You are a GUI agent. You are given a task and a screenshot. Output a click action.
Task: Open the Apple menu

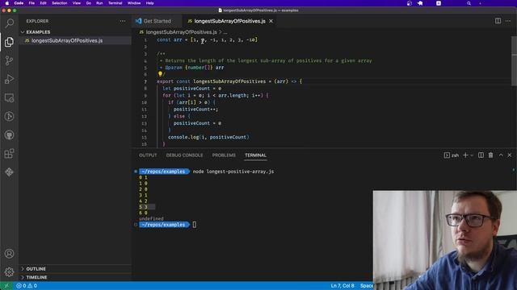coord(7,3)
